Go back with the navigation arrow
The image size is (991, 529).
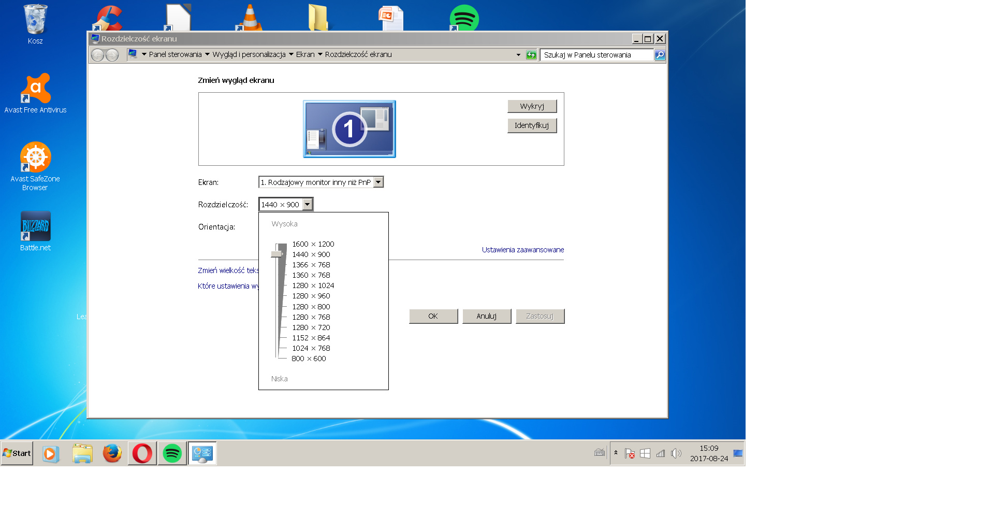pos(97,55)
